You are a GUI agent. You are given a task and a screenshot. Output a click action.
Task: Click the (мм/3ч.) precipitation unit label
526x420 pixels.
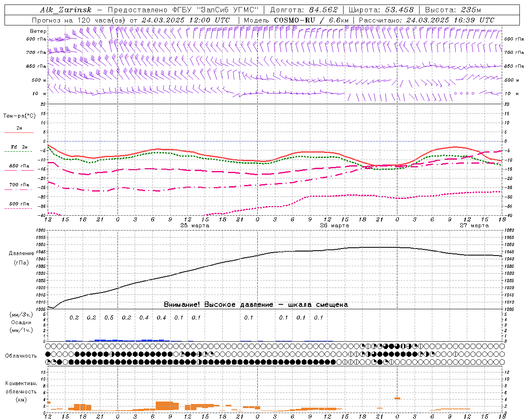click(21, 315)
